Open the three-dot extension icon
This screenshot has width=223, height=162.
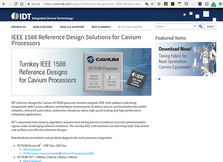193,4
